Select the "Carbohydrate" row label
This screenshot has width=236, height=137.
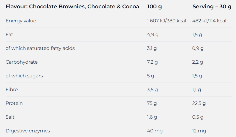(22, 62)
